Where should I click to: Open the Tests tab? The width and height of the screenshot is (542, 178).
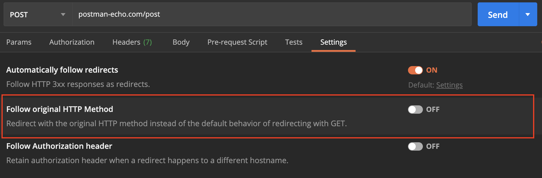pyautogui.click(x=293, y=42)
